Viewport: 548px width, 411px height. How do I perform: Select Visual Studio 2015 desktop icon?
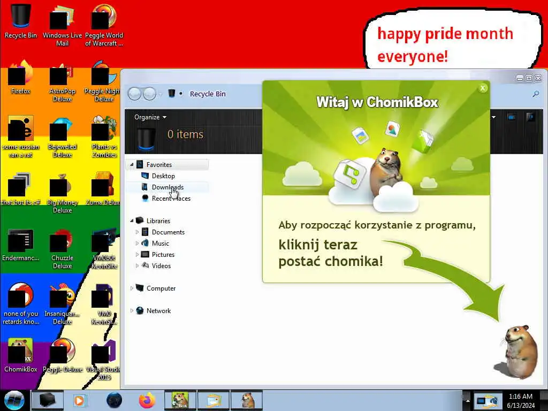(104, 360)
